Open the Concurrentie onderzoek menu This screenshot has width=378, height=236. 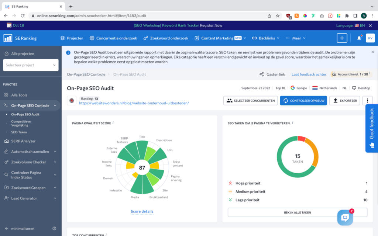113,38
